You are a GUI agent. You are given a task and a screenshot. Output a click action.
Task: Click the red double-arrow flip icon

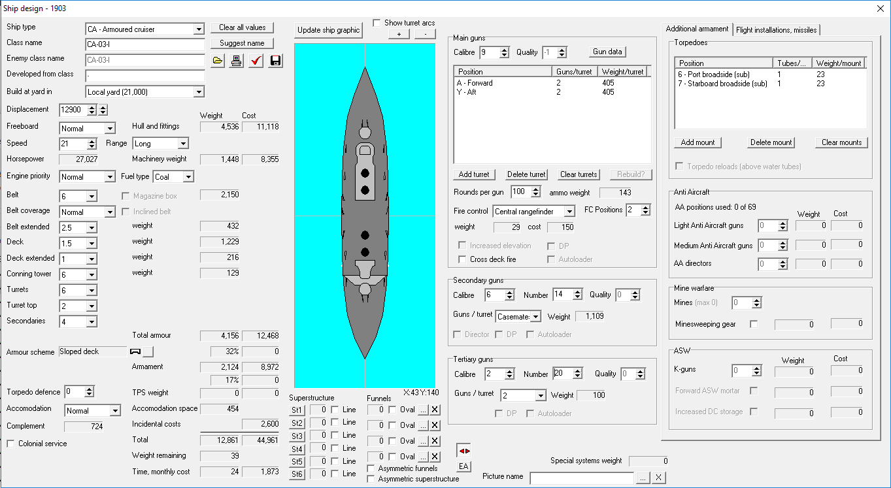click(x=463, y=451)
